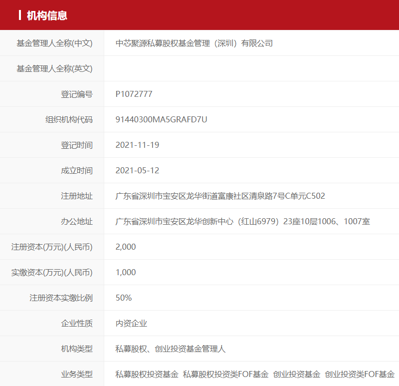Screen dimensions: 399x386
Task: Click the 业务类型 label
Action: point(77,375)
